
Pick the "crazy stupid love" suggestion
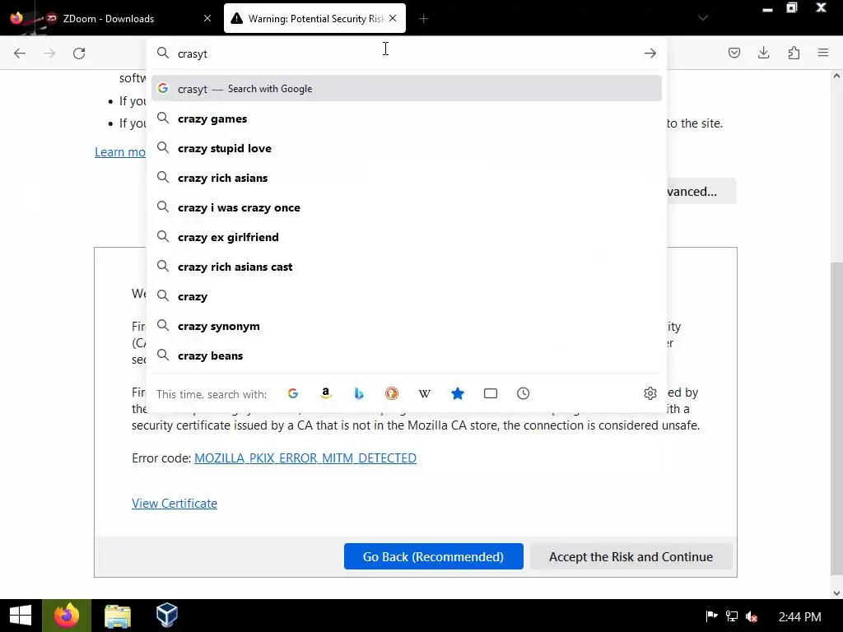tap(407, 148)
